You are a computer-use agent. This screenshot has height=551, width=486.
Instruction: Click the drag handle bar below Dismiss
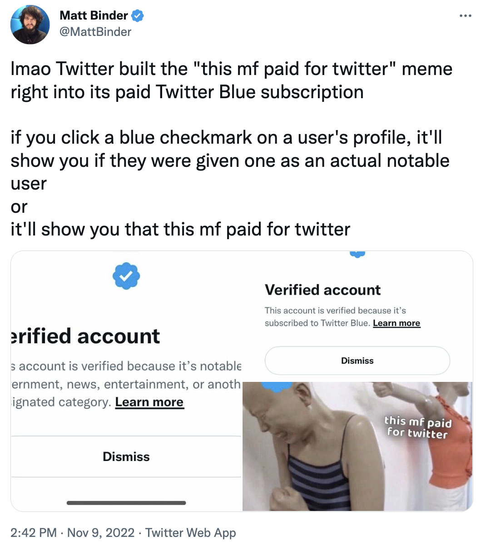click(126, 503)
